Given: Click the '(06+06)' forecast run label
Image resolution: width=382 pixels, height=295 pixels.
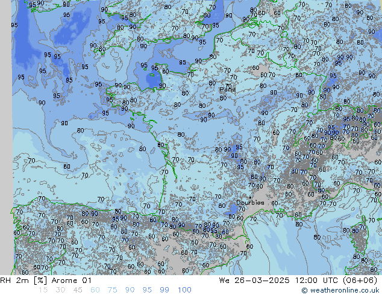Looking at the screenshot, I should pyautogui.click(x=360, y=281).
